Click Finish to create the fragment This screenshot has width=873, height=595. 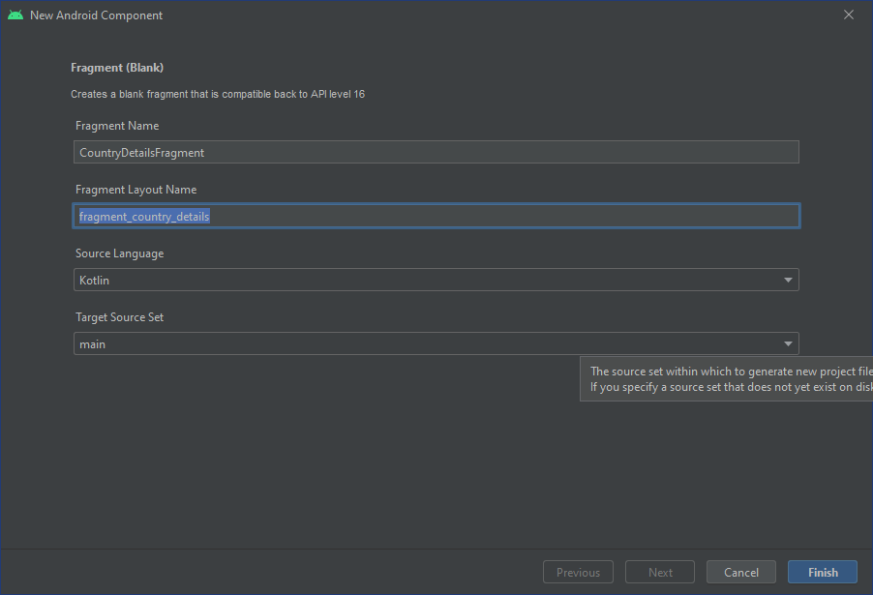(x=823, y=572)
